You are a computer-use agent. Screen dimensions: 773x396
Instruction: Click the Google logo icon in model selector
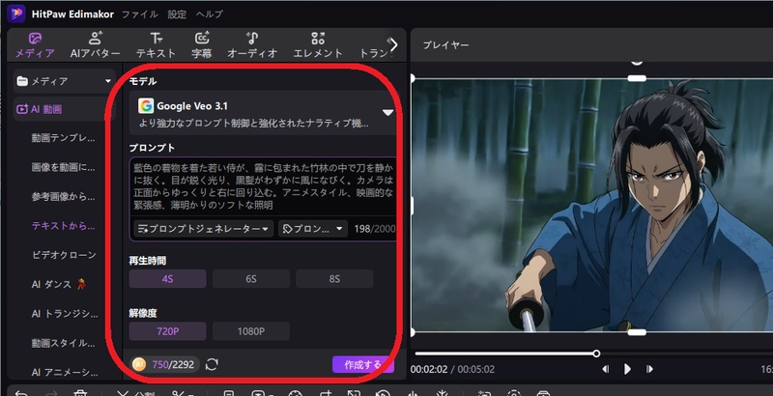point(146,106)
